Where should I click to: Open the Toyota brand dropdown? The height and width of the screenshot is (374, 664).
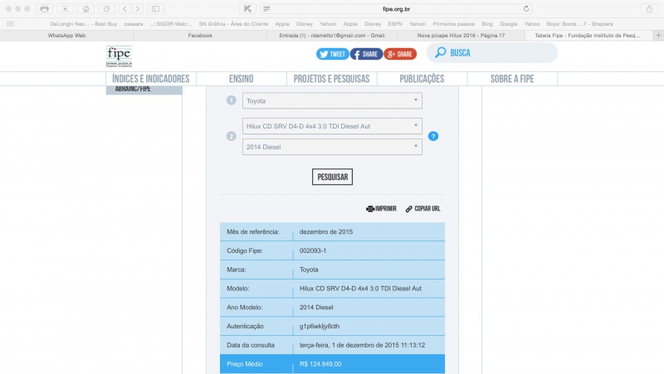click(332, 100)
